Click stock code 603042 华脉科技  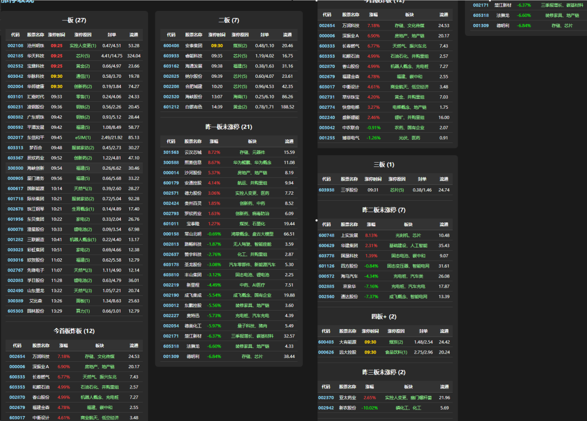16,76
